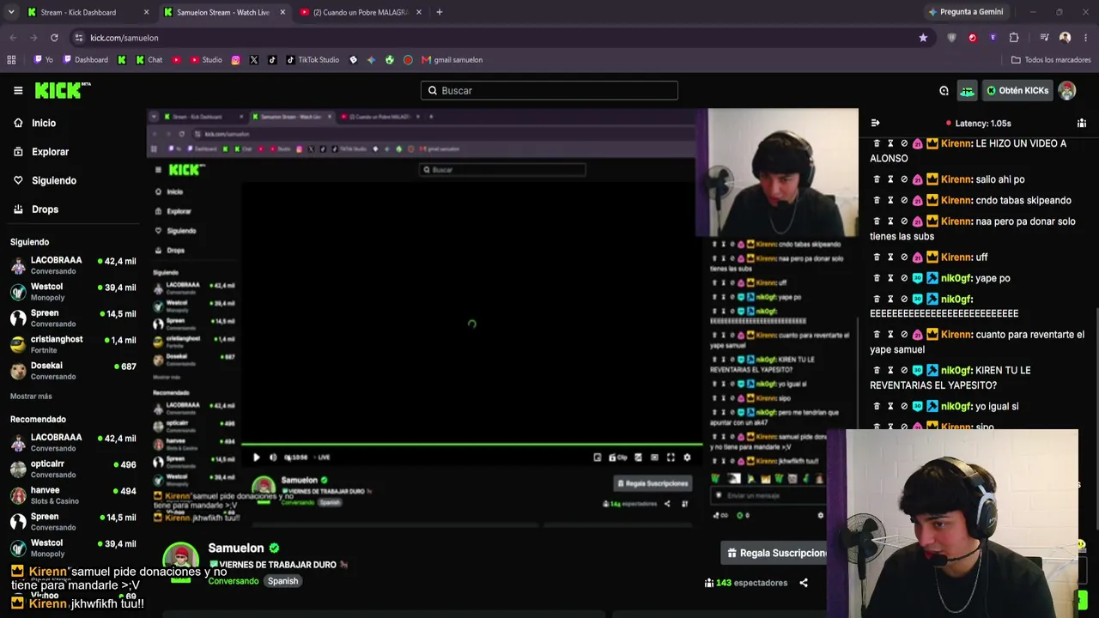Viewport: 1099px width, 618px height.
Task: Open the Kick Chat bookmark
Action: (149, 60)
